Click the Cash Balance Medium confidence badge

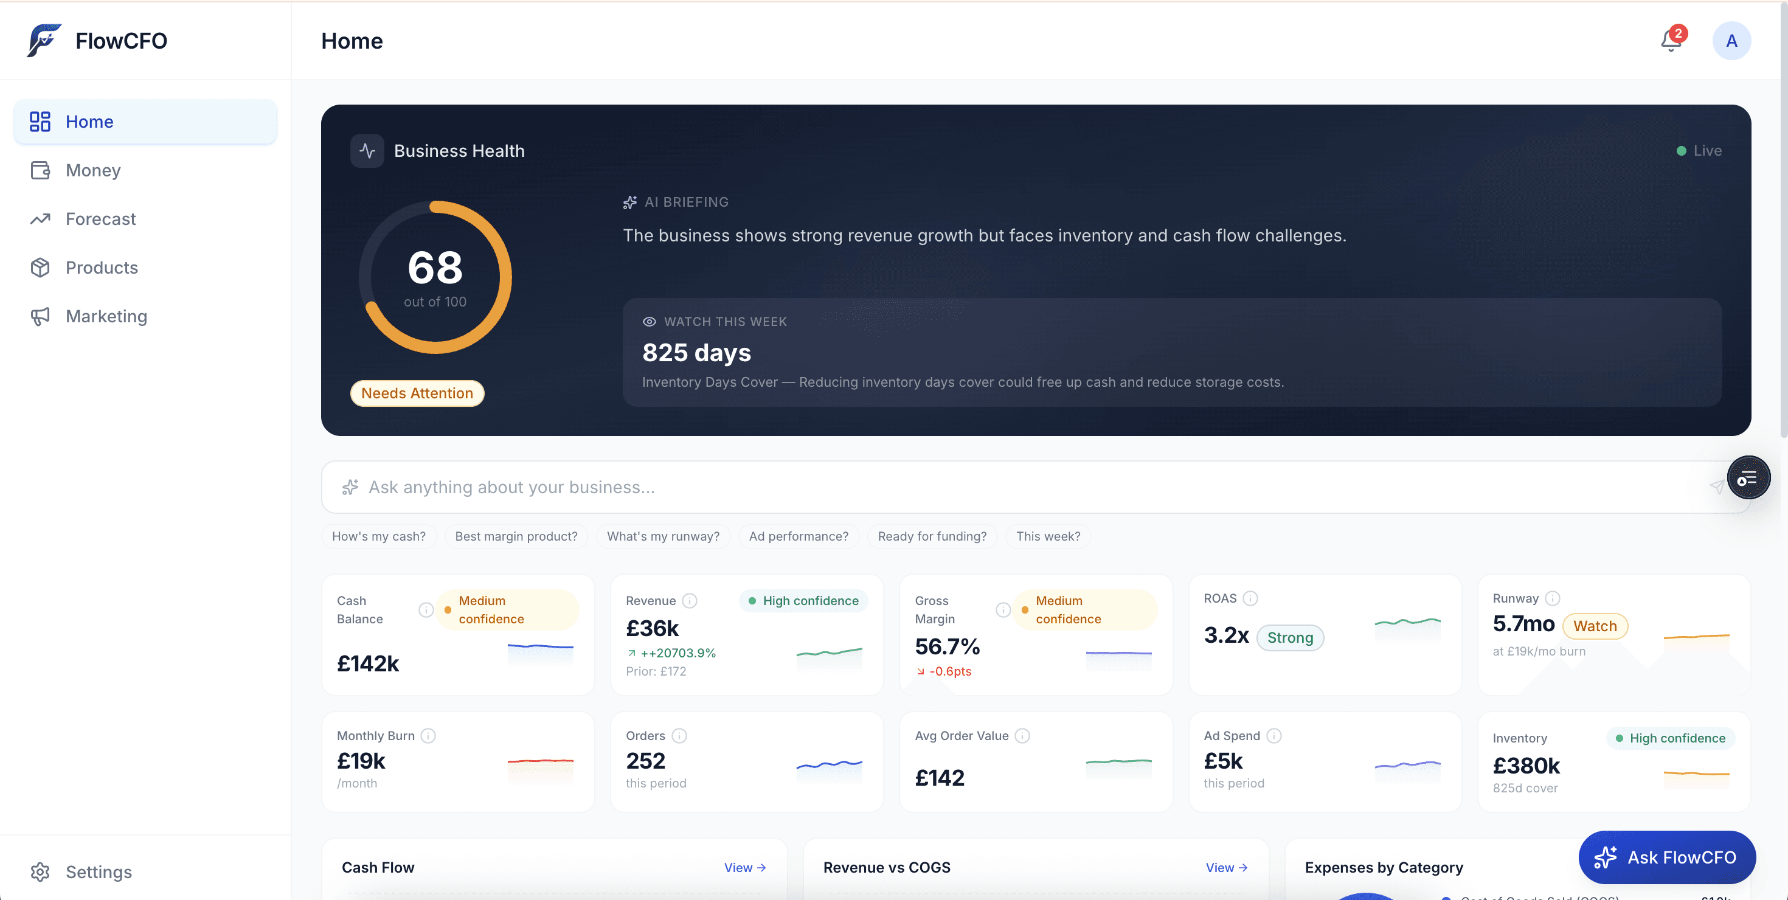coord(508,609)
